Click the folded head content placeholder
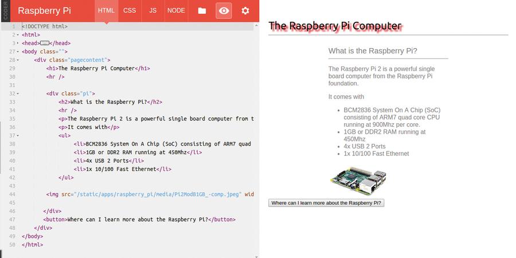The height and width of the screenshot is (258, 516). pos(44,43)
